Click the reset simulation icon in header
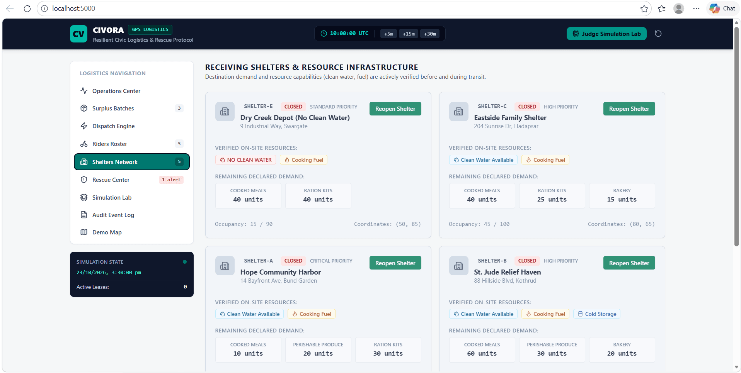The image size is (741, 373). click(x=658, y=34)
